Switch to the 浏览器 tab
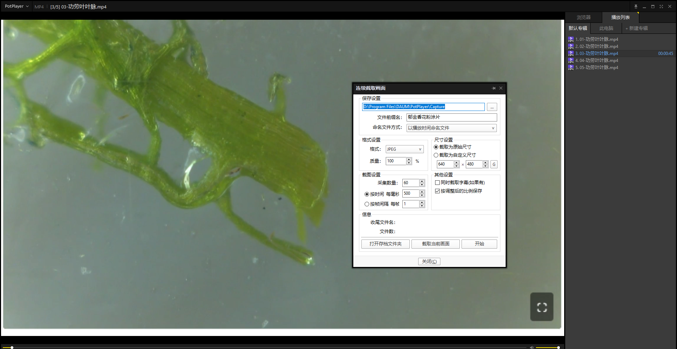 [x=584, y=17]
